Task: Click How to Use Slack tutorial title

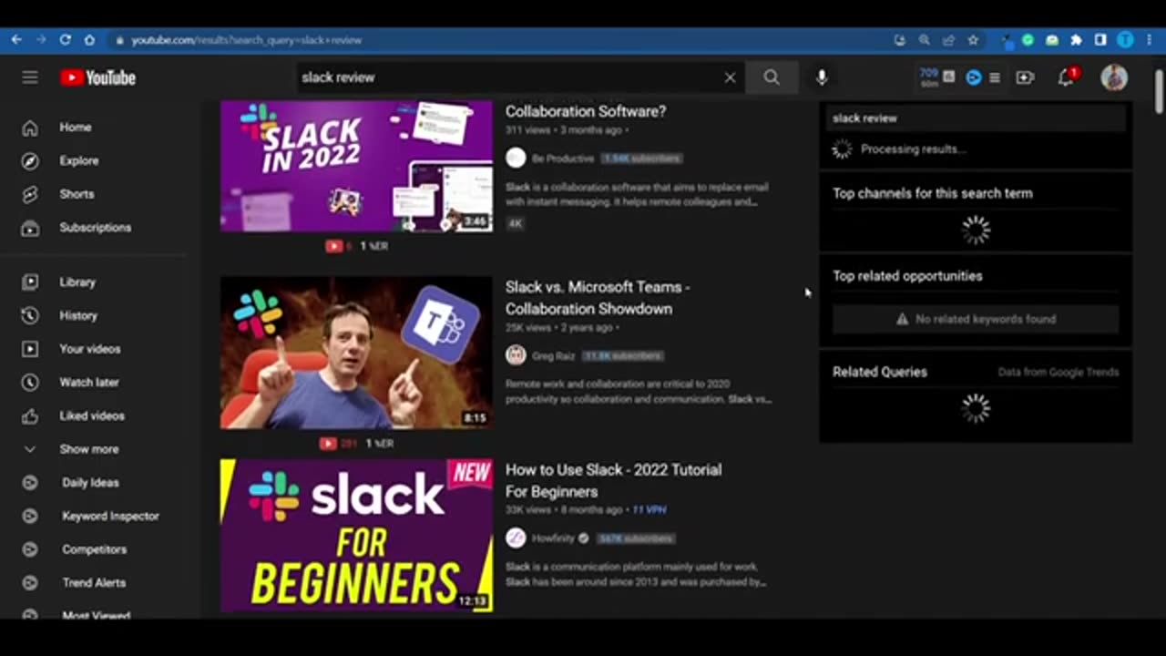Action: (613, 481)
